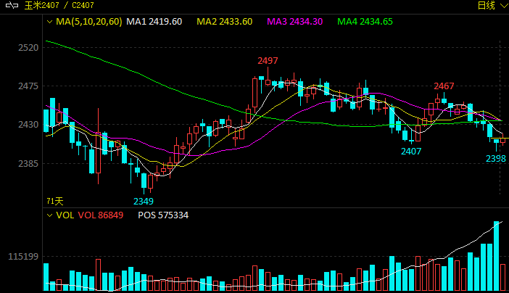Click the 71天 day-count label
This screenshot has width=509, height=293.
tap(55, 202)
